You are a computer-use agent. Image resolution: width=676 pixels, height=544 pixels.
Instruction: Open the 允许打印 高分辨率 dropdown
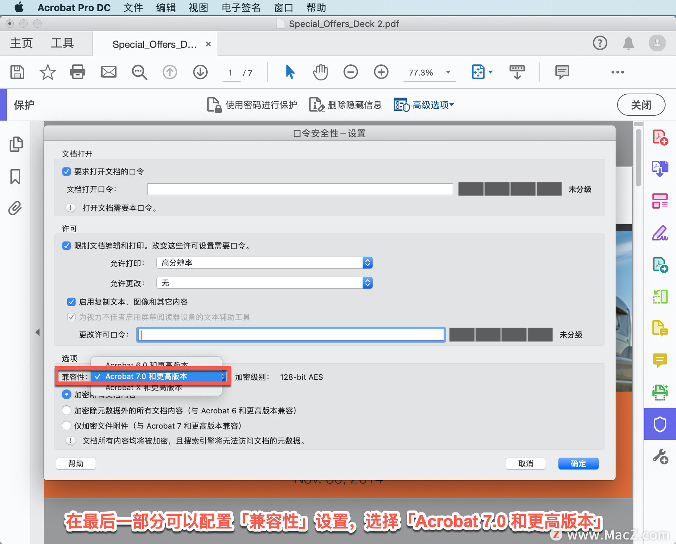264,262
